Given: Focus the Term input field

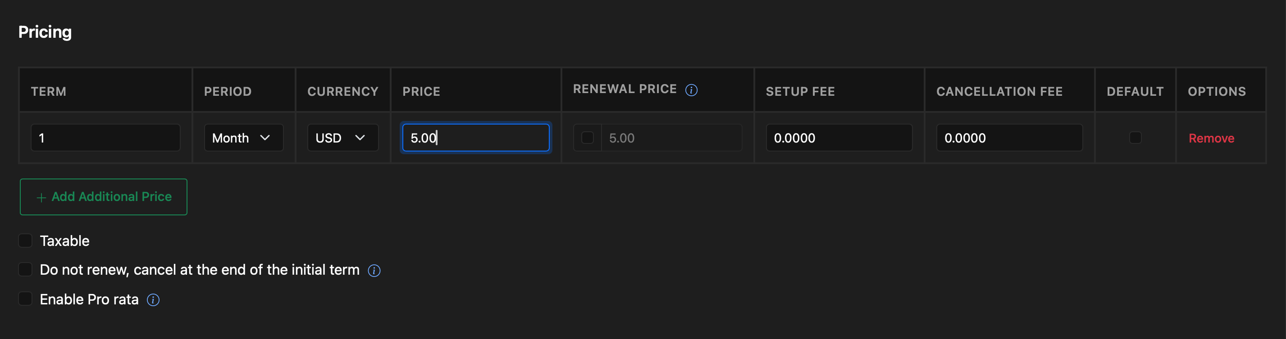Looking at the screenshot, I should click(x=105, y=138).
